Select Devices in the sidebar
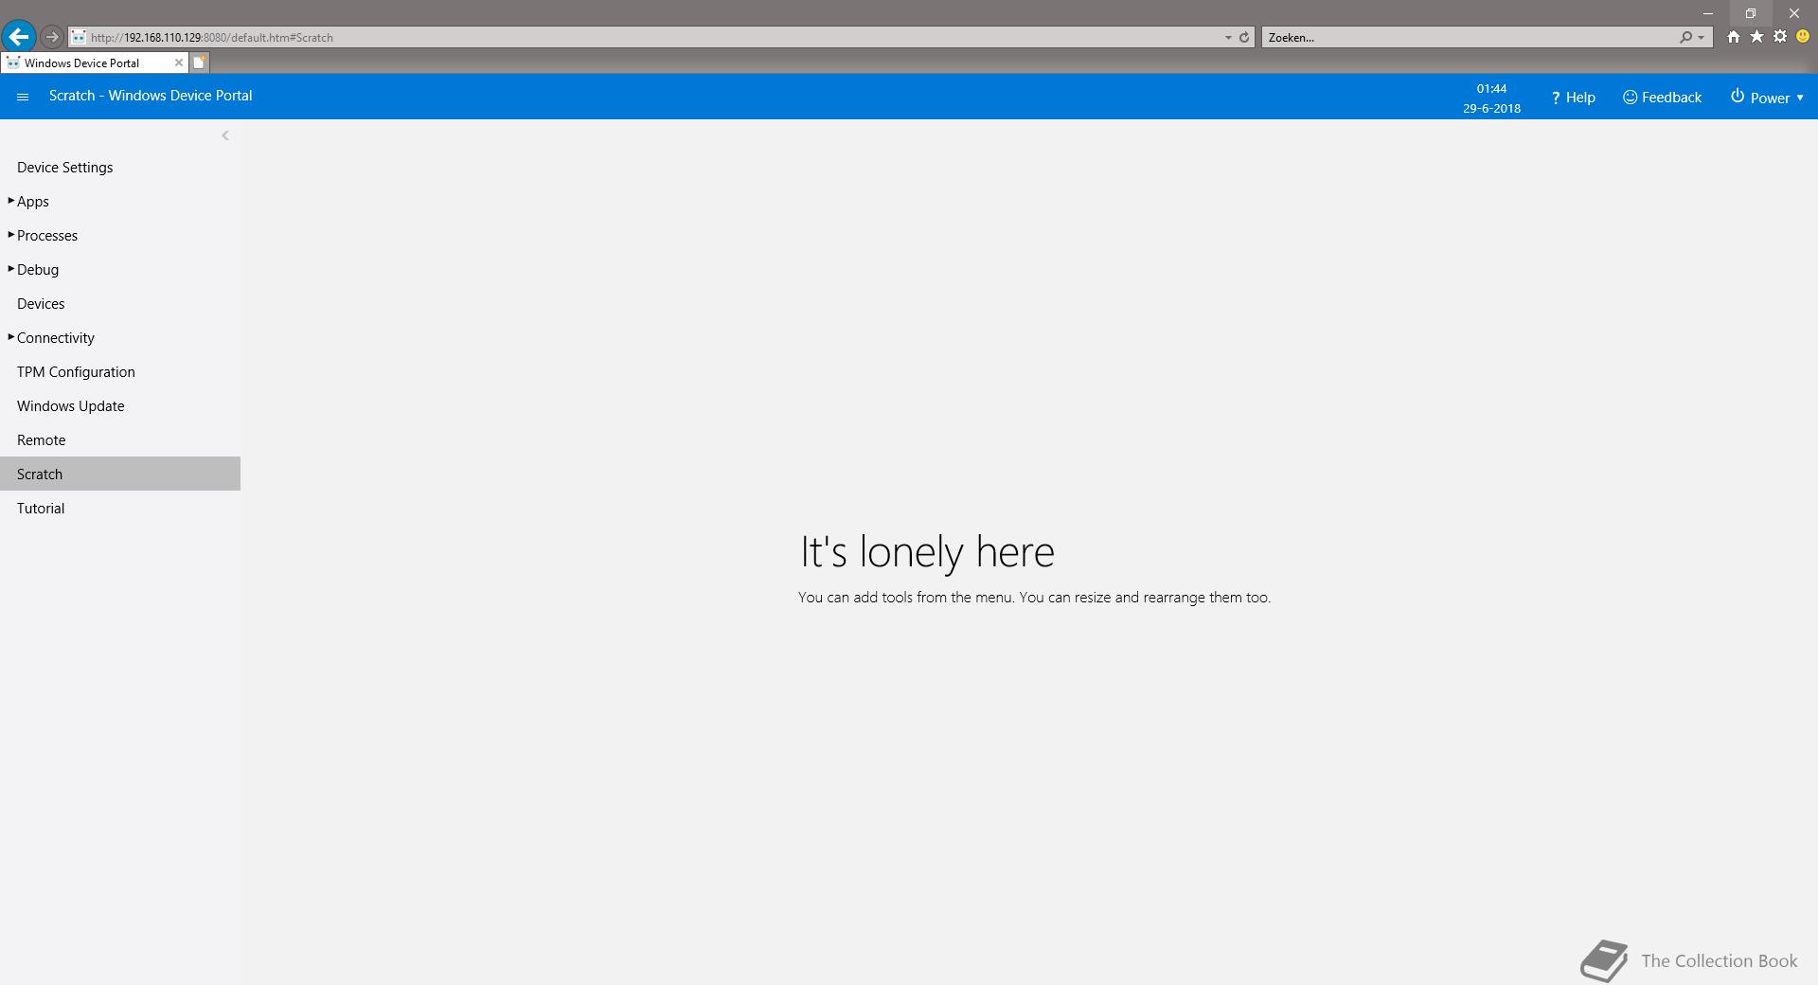Viewport: 1818px width, 985px height. 120,304
